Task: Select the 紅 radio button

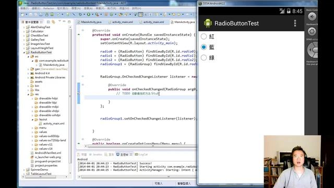Action: click(x=204, y=37)
